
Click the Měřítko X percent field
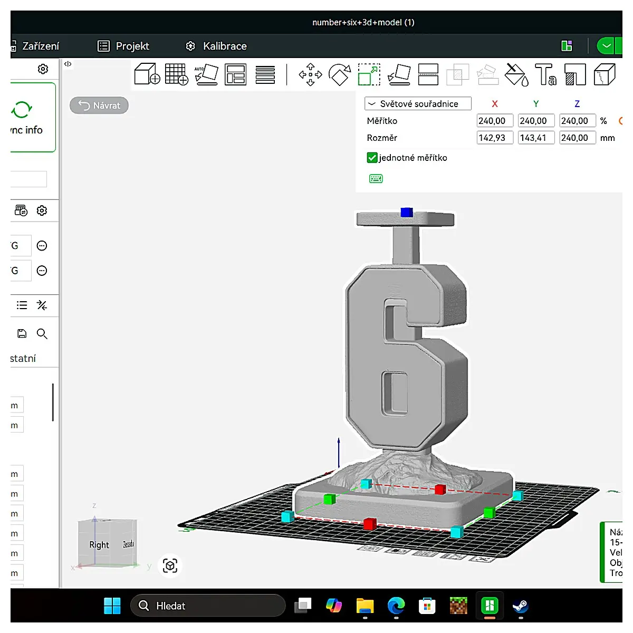[495, 121]
